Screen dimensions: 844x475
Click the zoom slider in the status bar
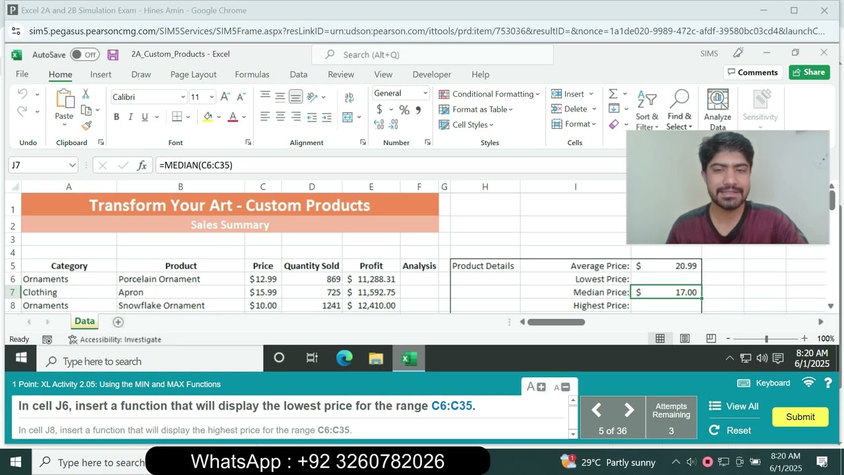tap(766, 338)
